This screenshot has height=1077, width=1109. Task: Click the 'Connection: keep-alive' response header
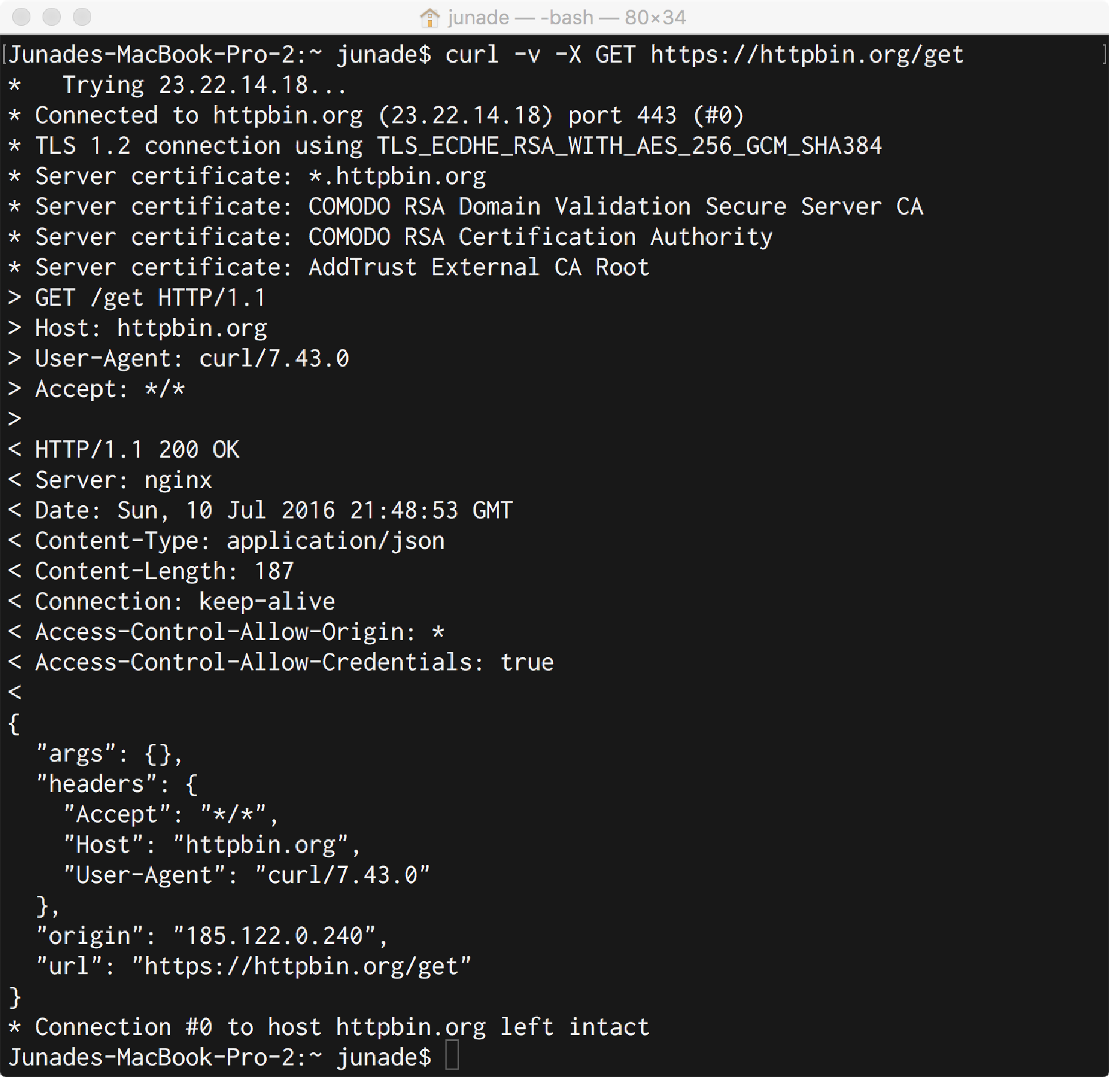185,602
